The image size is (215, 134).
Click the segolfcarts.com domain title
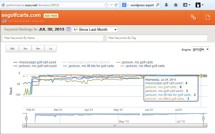(x=21, y=15)
